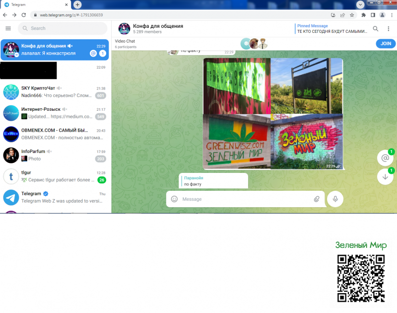Viewport: 397px width, 313px height.
Task: Open the Chrome three-dot menu
Action: (x=392, y=15)
